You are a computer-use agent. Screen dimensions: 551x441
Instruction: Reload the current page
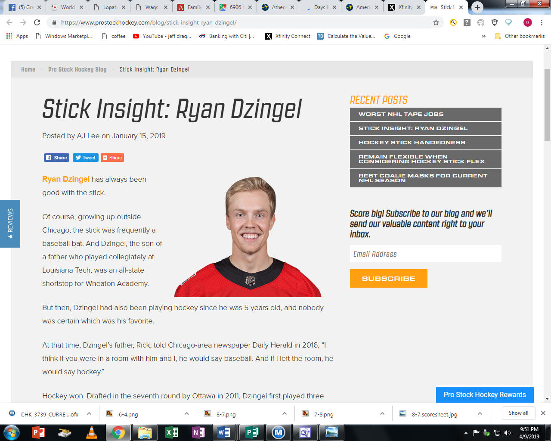point(37,22)
